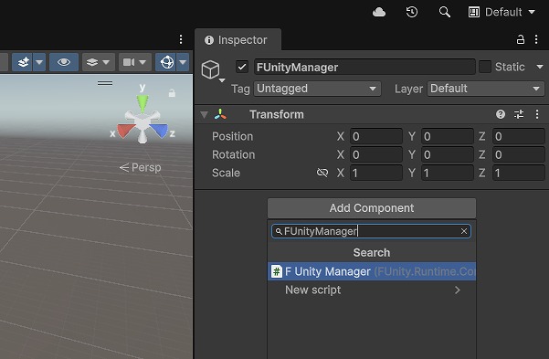Open Inspector panel more options menu
Viewport: 549px width, 359px height.
(536, 39)
